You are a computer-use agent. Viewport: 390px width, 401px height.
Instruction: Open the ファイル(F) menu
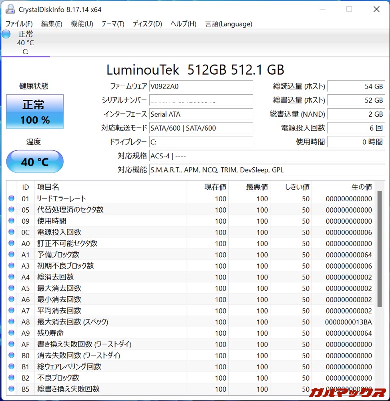[x=19, y=24]
